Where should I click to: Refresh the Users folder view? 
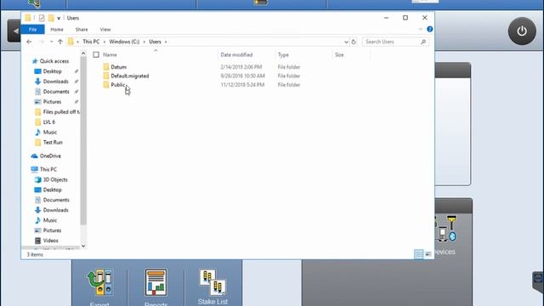[354, 42]
